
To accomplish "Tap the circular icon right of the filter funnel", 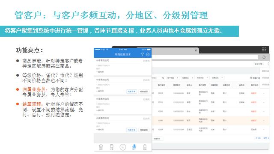I will (x=148, y=54).
